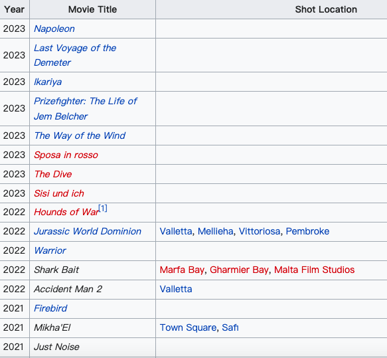Screen dimensions: 387x358
Task: Click the 2023 year cell beside Napoleon
Action: tap(15, 29)
